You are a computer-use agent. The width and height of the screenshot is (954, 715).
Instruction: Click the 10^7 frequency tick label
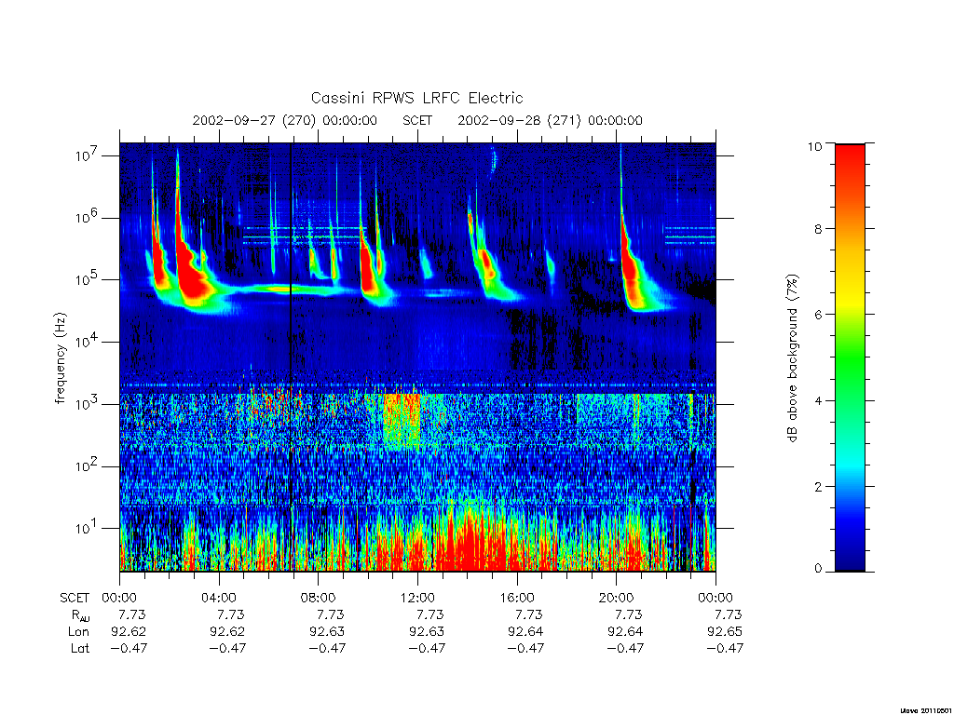point(87,155)
